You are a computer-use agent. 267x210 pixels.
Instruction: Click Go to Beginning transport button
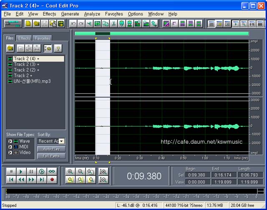click(11, 180)
